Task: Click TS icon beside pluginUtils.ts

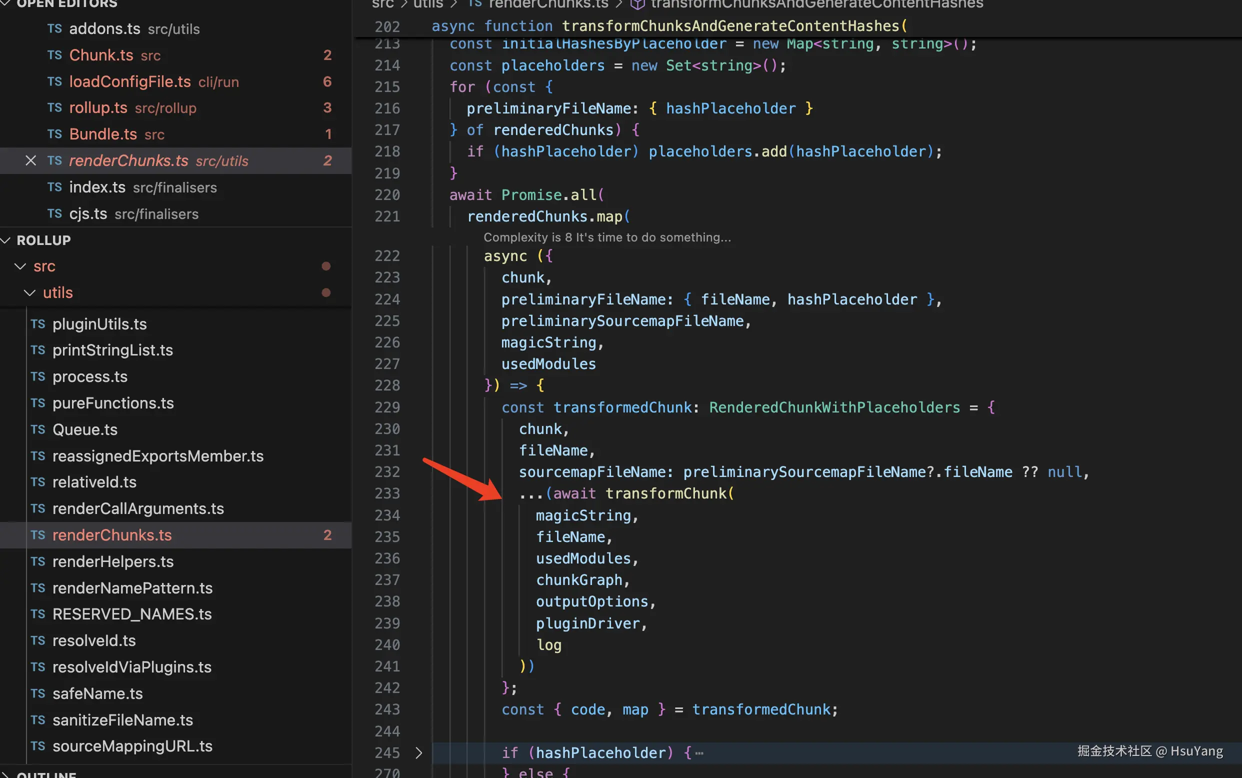Action: pyautogui.click(x=37, y=323)
